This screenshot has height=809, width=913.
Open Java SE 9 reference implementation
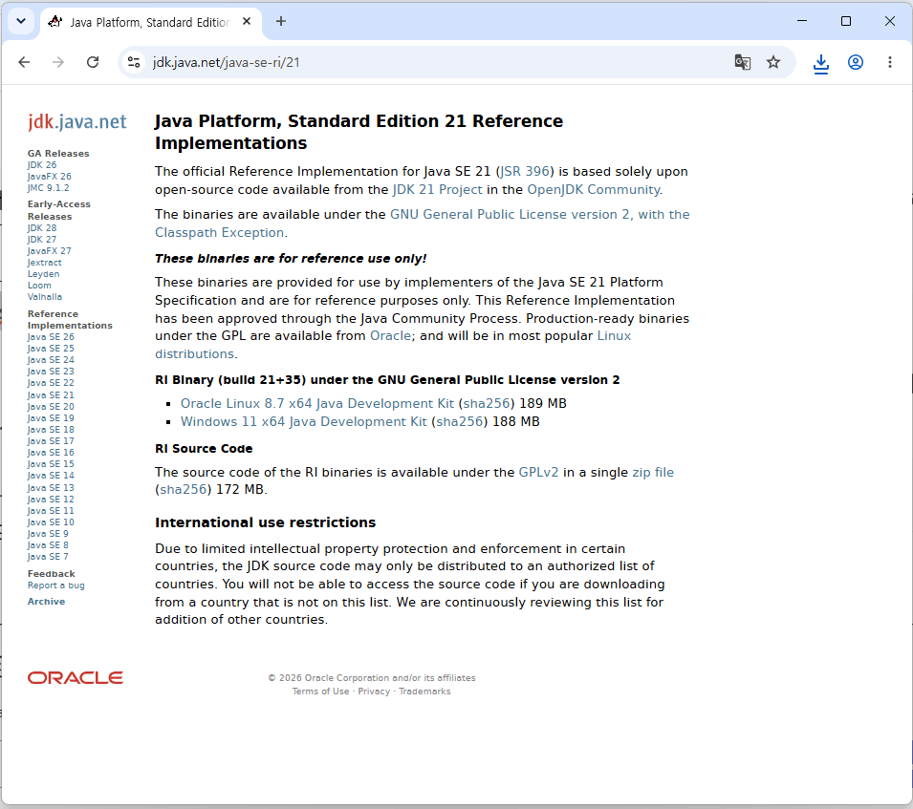[x=48, y=534]
